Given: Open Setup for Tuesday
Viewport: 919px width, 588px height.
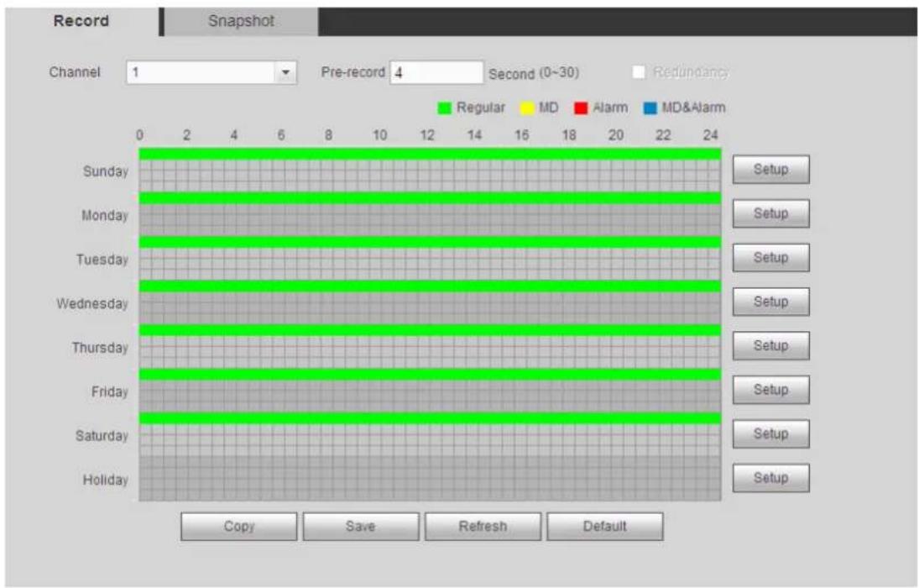Looking at the screenshot, I should [770, 258].
